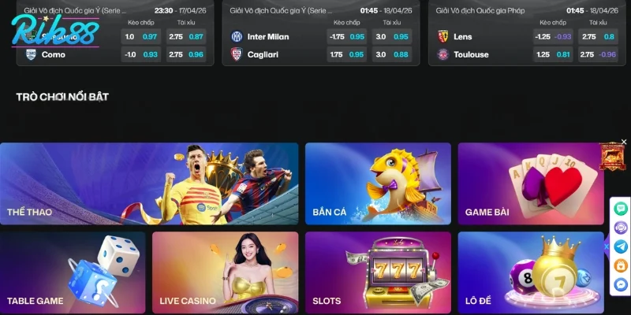Open the green live chat icon
This screenshot has height=315, width=631.
pos(621,209)
